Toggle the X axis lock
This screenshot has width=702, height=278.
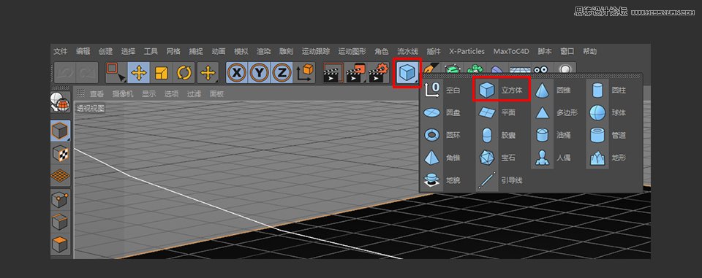(x=237, y=72)
